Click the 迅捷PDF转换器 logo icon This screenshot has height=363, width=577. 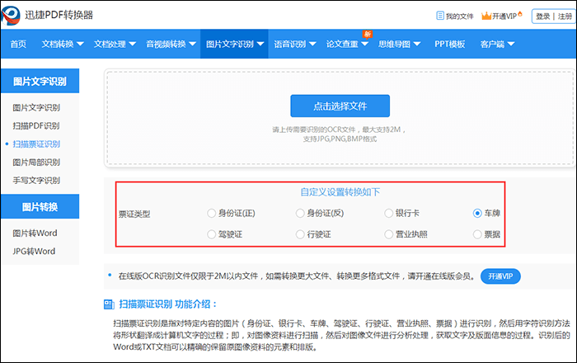[x=10, y=16]
